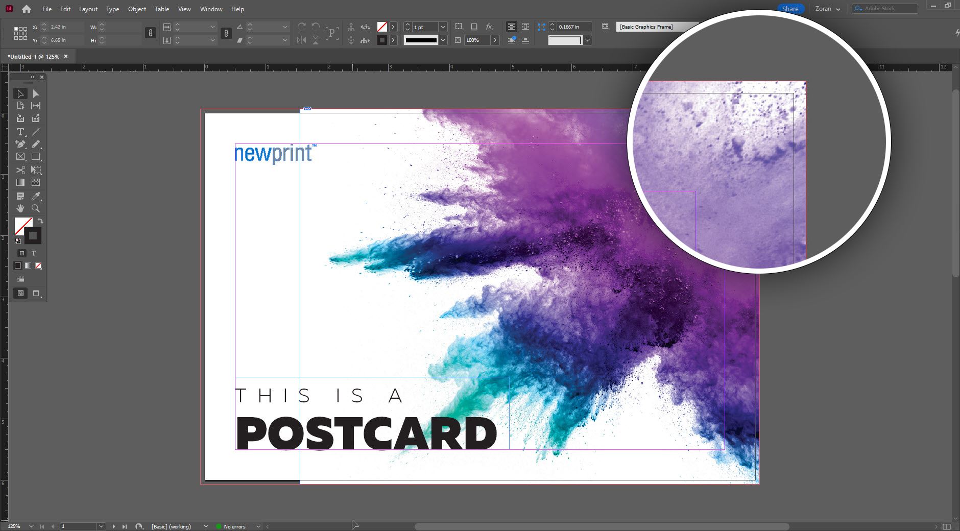Set formatting affects container
The height and width of the screenshot is (531, 960).
coord(21,253)
